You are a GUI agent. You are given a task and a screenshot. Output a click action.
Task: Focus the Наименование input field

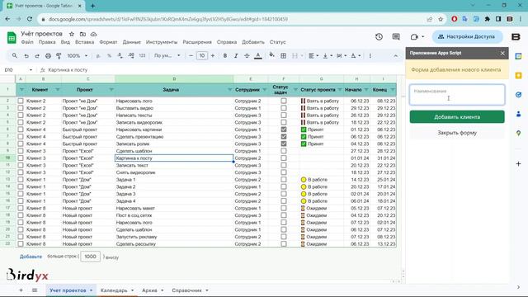(x=457, y=95)
